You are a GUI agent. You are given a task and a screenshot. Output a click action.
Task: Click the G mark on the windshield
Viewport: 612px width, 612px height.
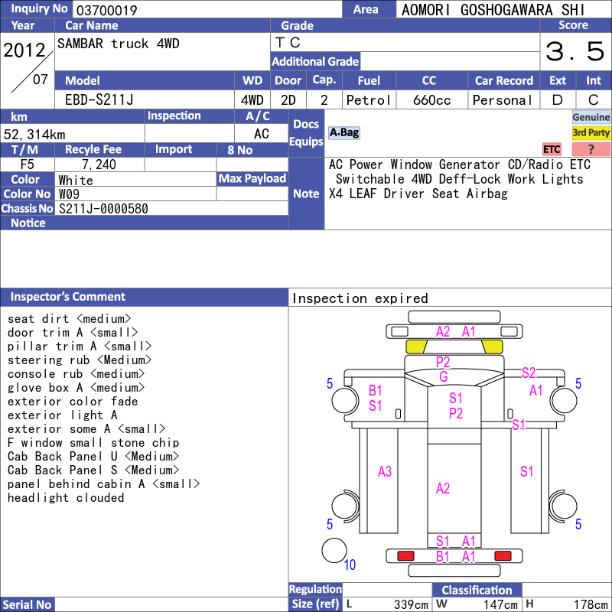click(444, 376)
